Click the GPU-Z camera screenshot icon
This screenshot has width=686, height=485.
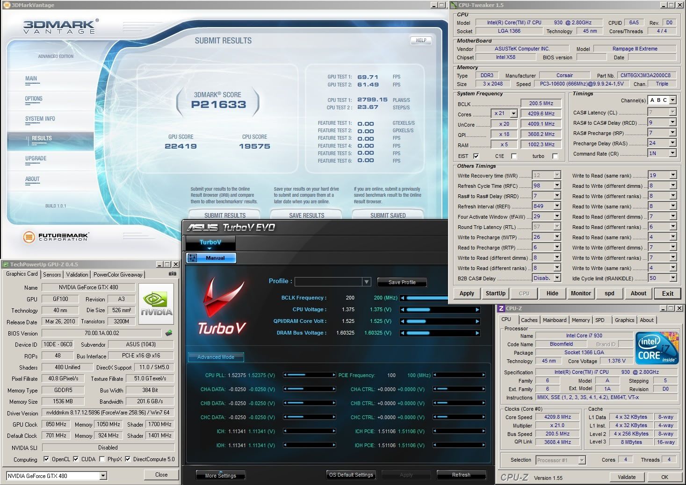(x=173, y=274)
